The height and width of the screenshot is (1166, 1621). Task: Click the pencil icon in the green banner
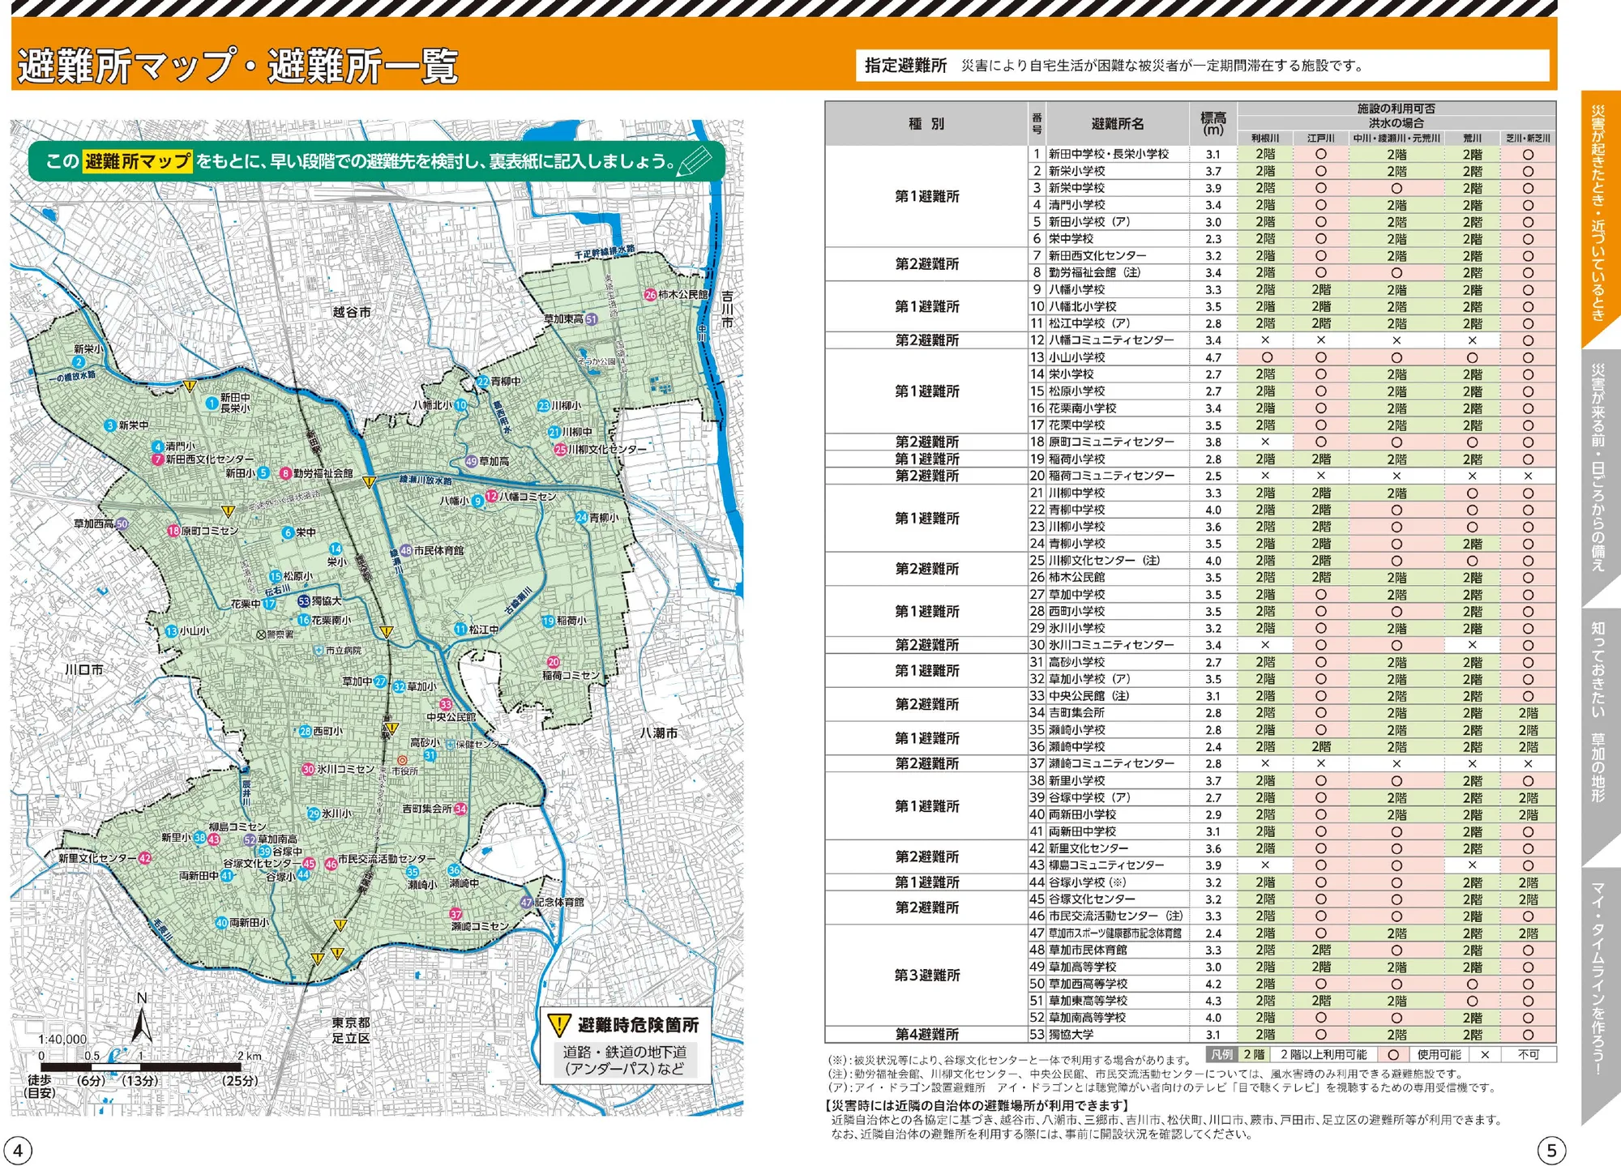695,160
